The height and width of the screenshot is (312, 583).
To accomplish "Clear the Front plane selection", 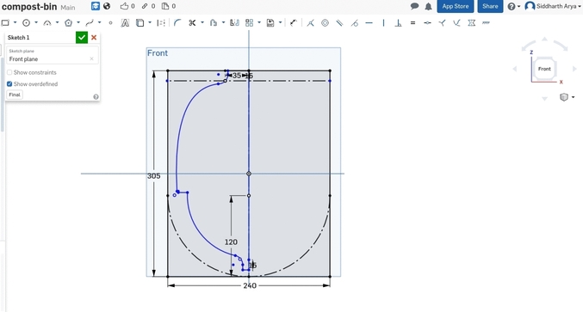I will tap(91, 59).
